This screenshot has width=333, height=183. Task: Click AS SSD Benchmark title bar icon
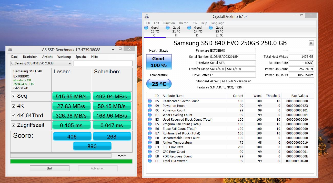pos(10,50)
